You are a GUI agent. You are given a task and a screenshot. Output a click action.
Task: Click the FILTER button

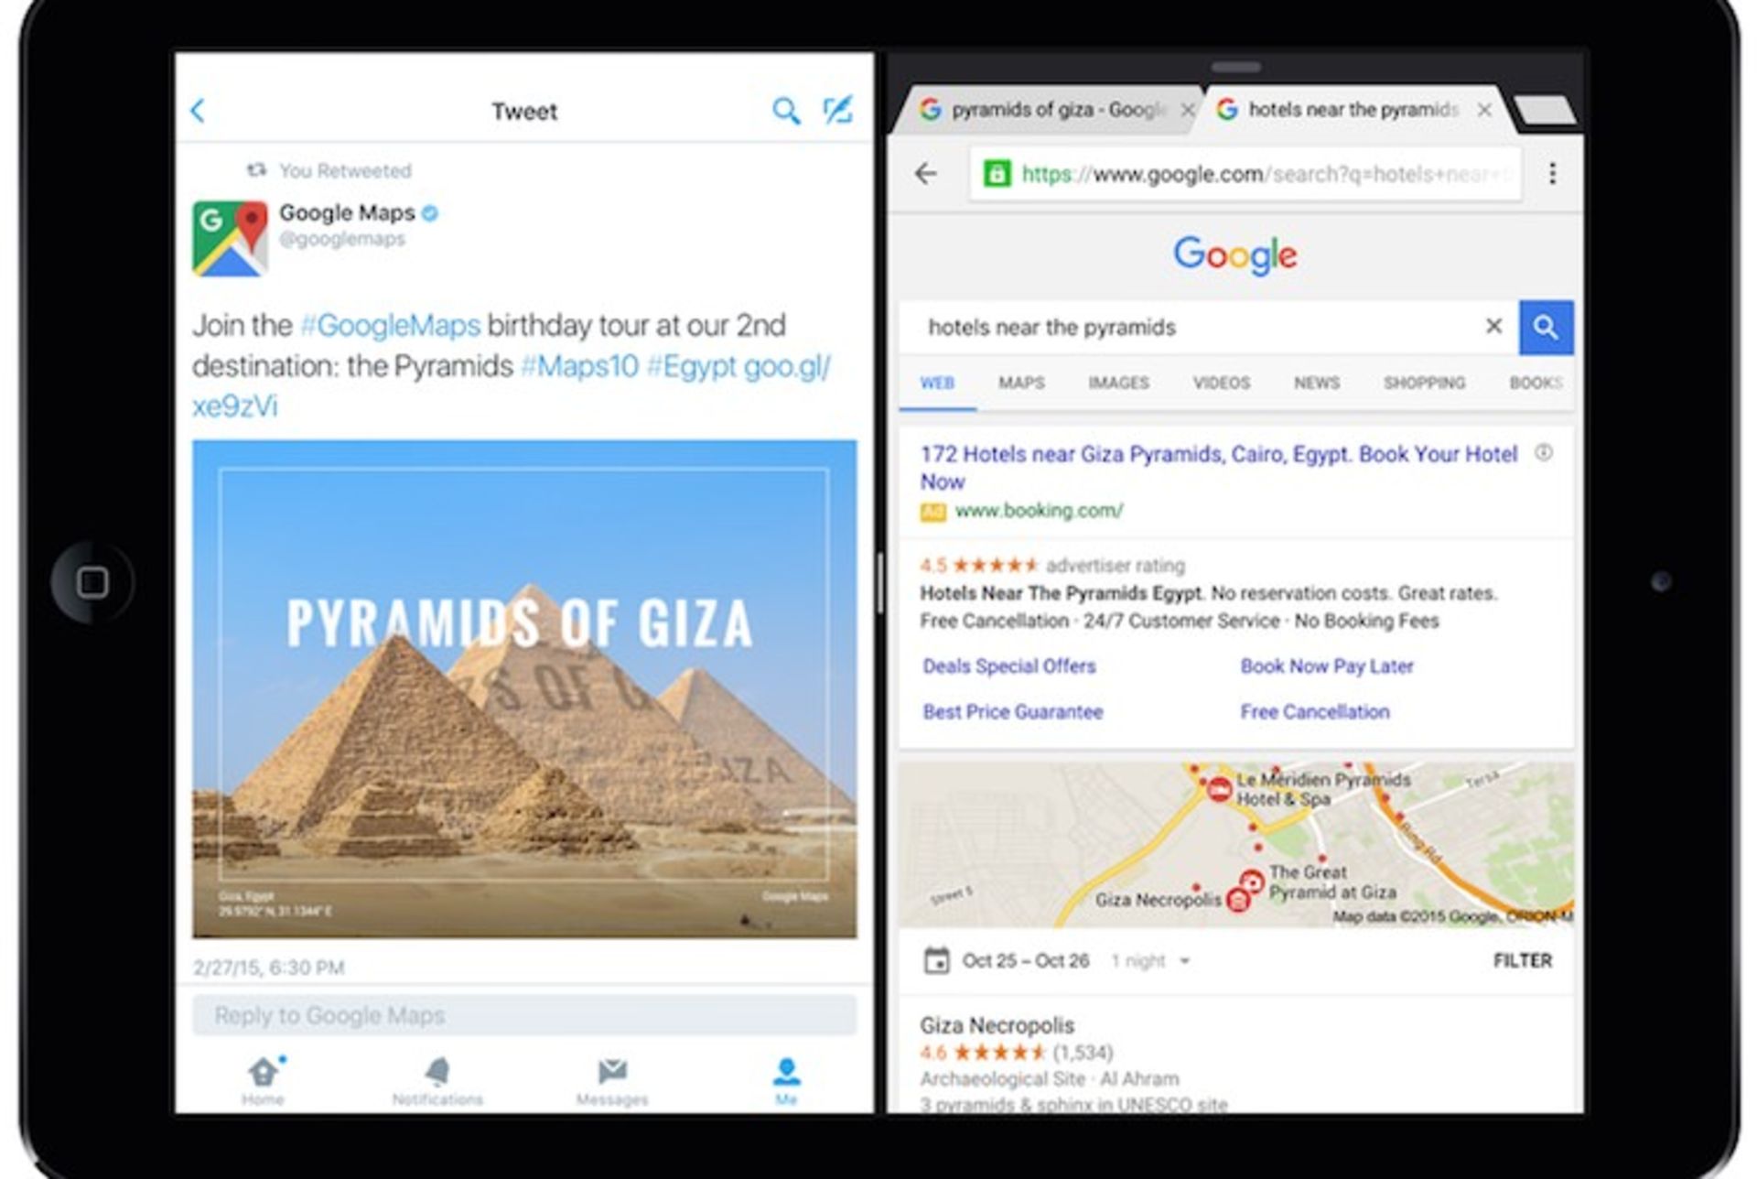click(x=1523, y=960)
